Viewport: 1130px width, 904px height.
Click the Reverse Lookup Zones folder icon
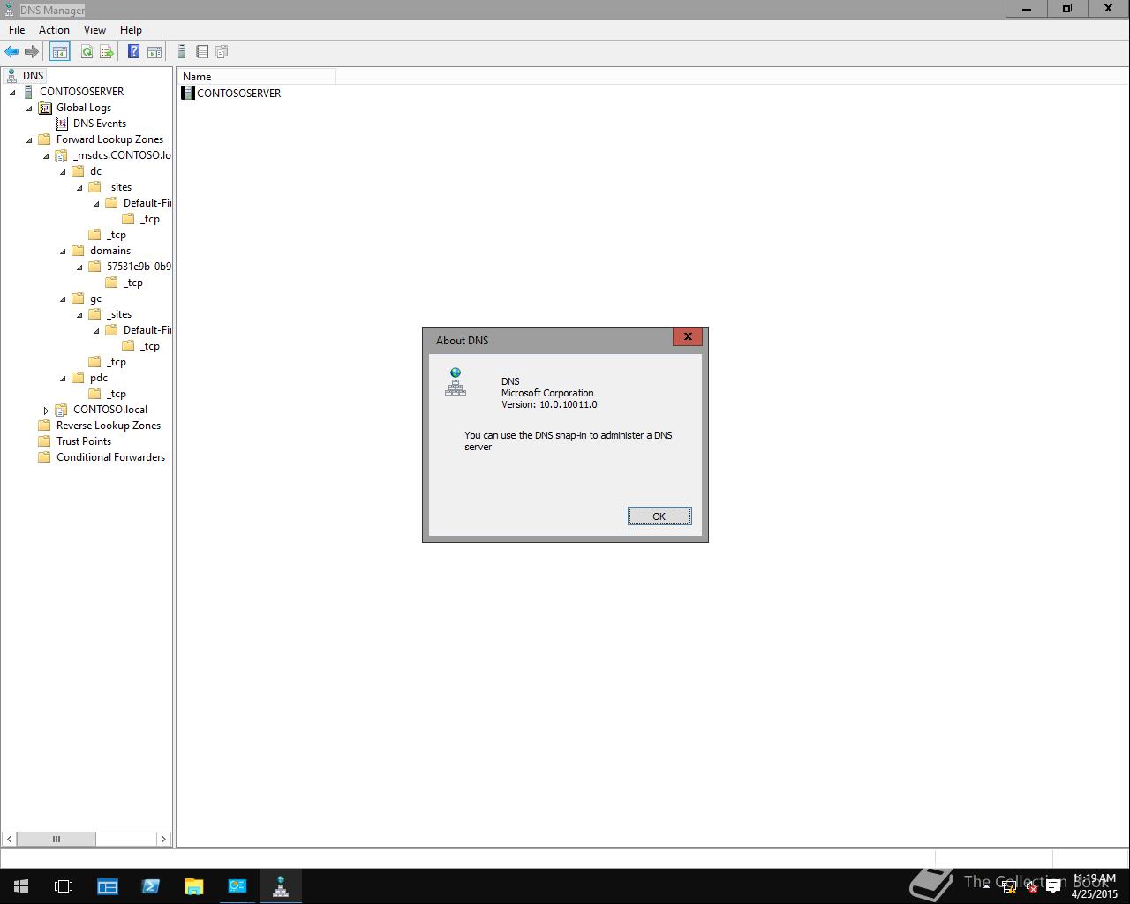(44, 426)
